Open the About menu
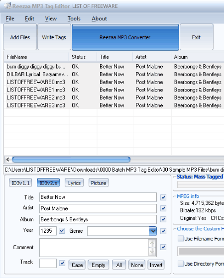The width and height of the screenshot is (224, 278). point(99,18)
